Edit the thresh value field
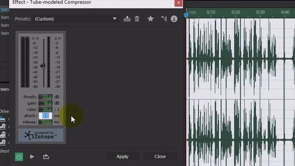The width and height of the screenshot is (295, 166). pos(46,97)
